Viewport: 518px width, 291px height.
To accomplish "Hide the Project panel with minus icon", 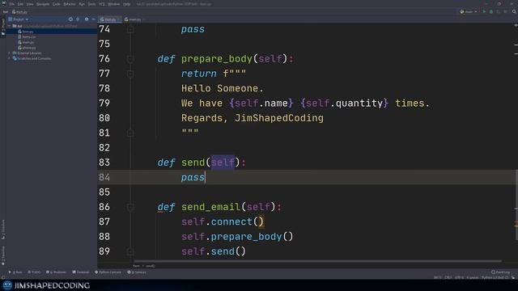I will coord(94,19).
